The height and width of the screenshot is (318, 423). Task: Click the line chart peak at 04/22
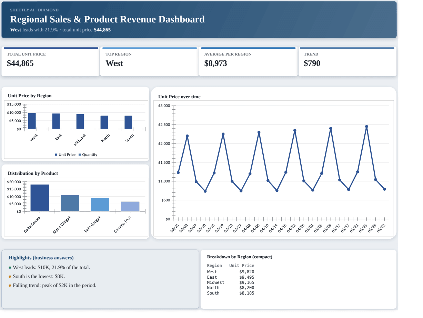295,130
